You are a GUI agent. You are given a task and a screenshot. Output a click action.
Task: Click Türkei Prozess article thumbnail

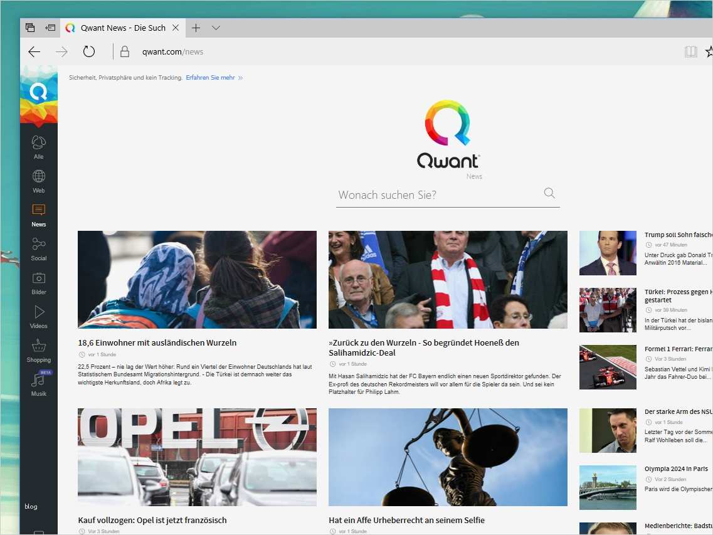coord(608,310)
